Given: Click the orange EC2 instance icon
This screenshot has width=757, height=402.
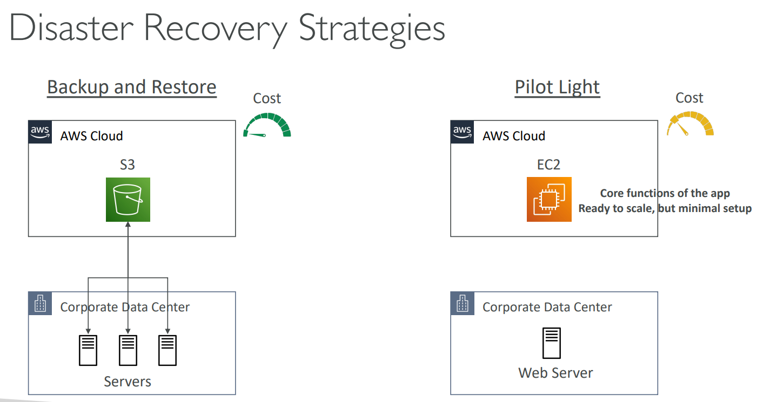Looking at the screenshot, I should pyautogui.click(x=549, y=199).
